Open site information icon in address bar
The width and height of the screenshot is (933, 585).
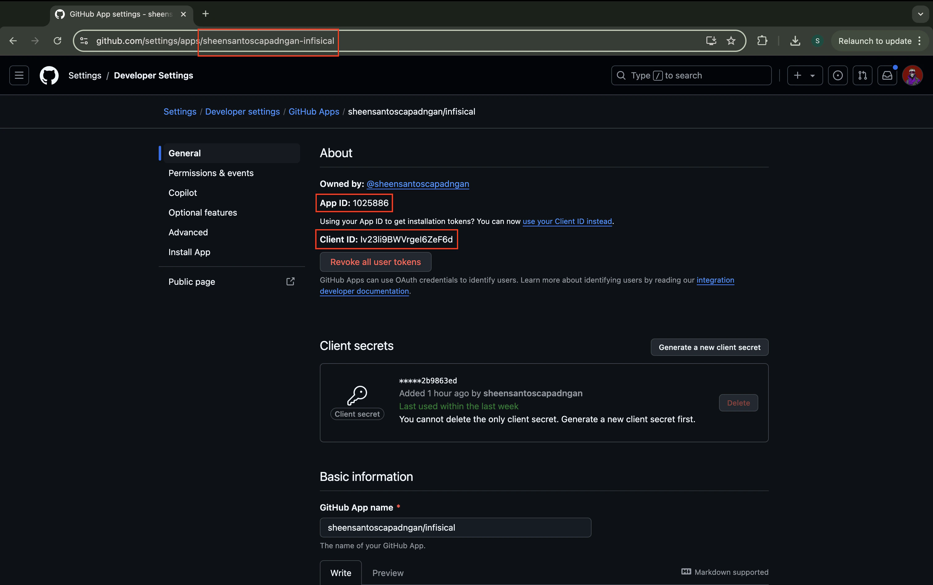[x=84, y=41]
